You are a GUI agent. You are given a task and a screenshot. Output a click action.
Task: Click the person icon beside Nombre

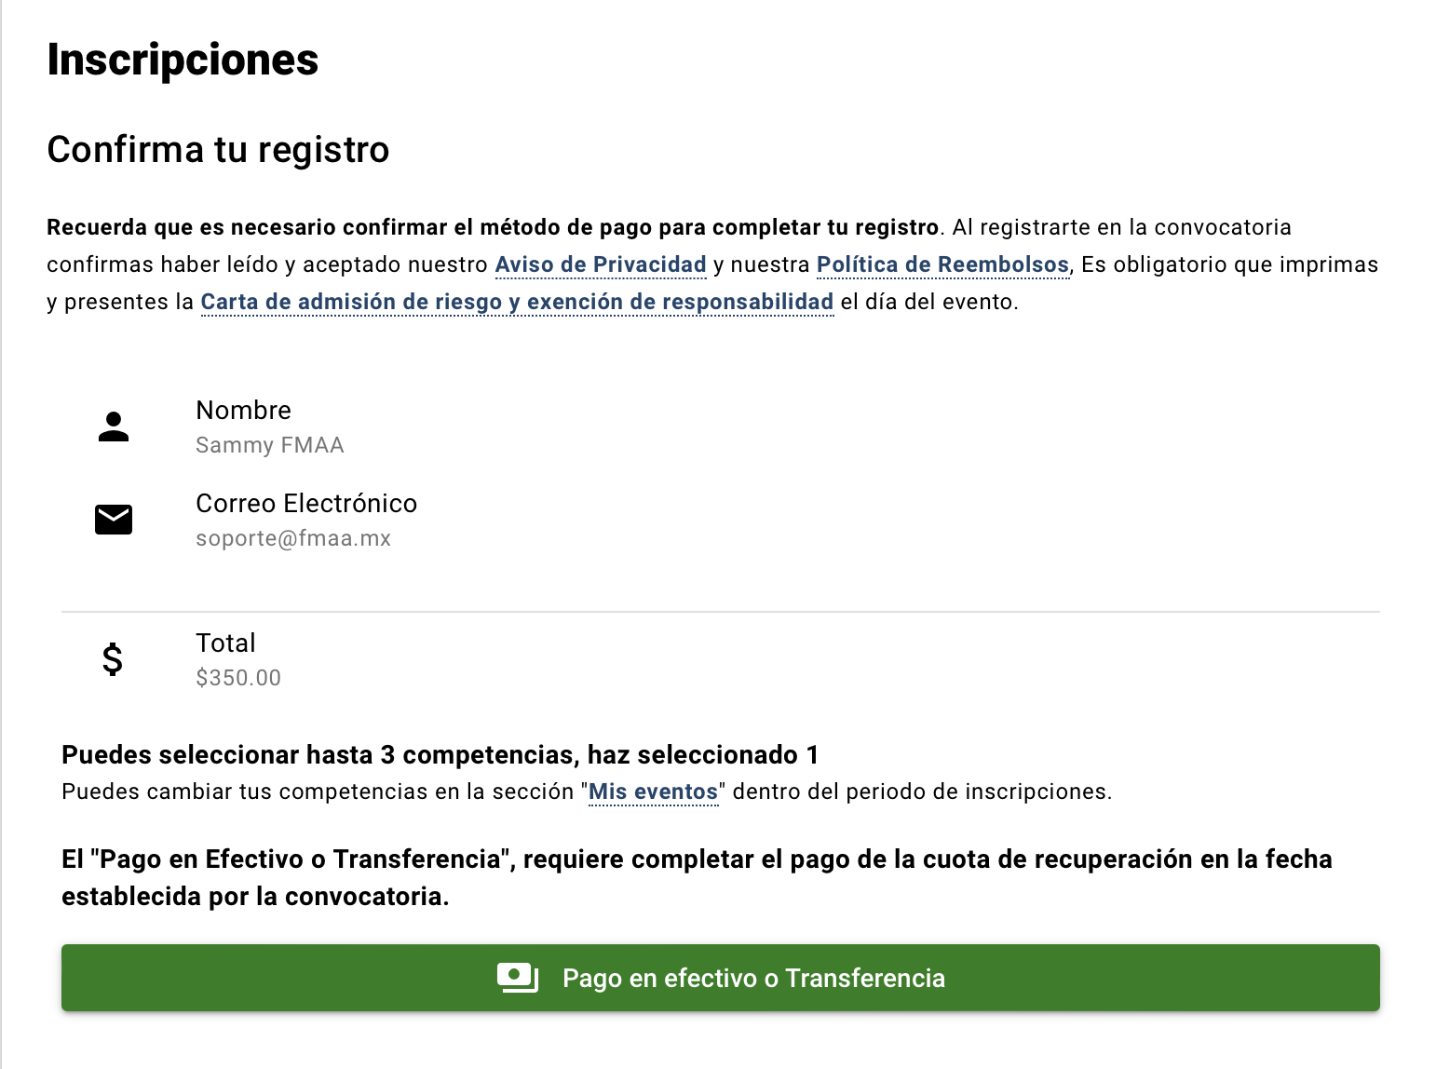click(114, 426)
